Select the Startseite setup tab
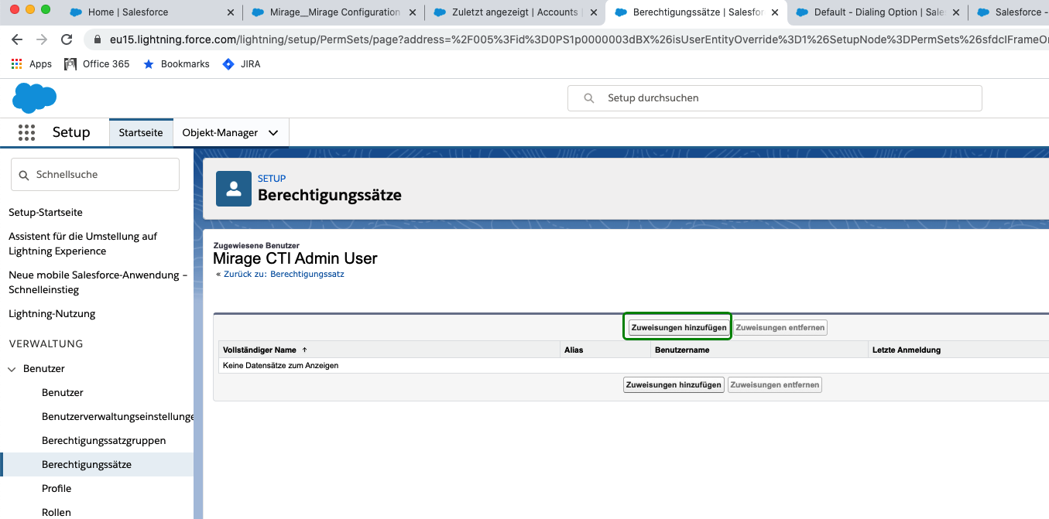1049x519 pixels. 141,132
